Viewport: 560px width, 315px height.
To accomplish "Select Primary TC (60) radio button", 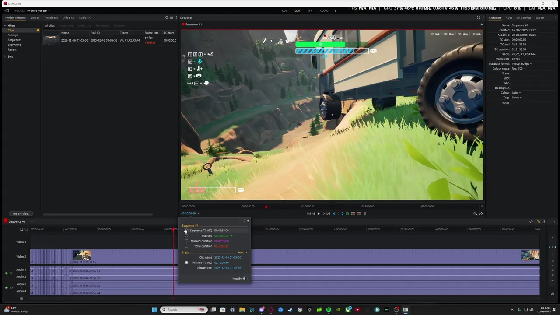I will 186,262.
